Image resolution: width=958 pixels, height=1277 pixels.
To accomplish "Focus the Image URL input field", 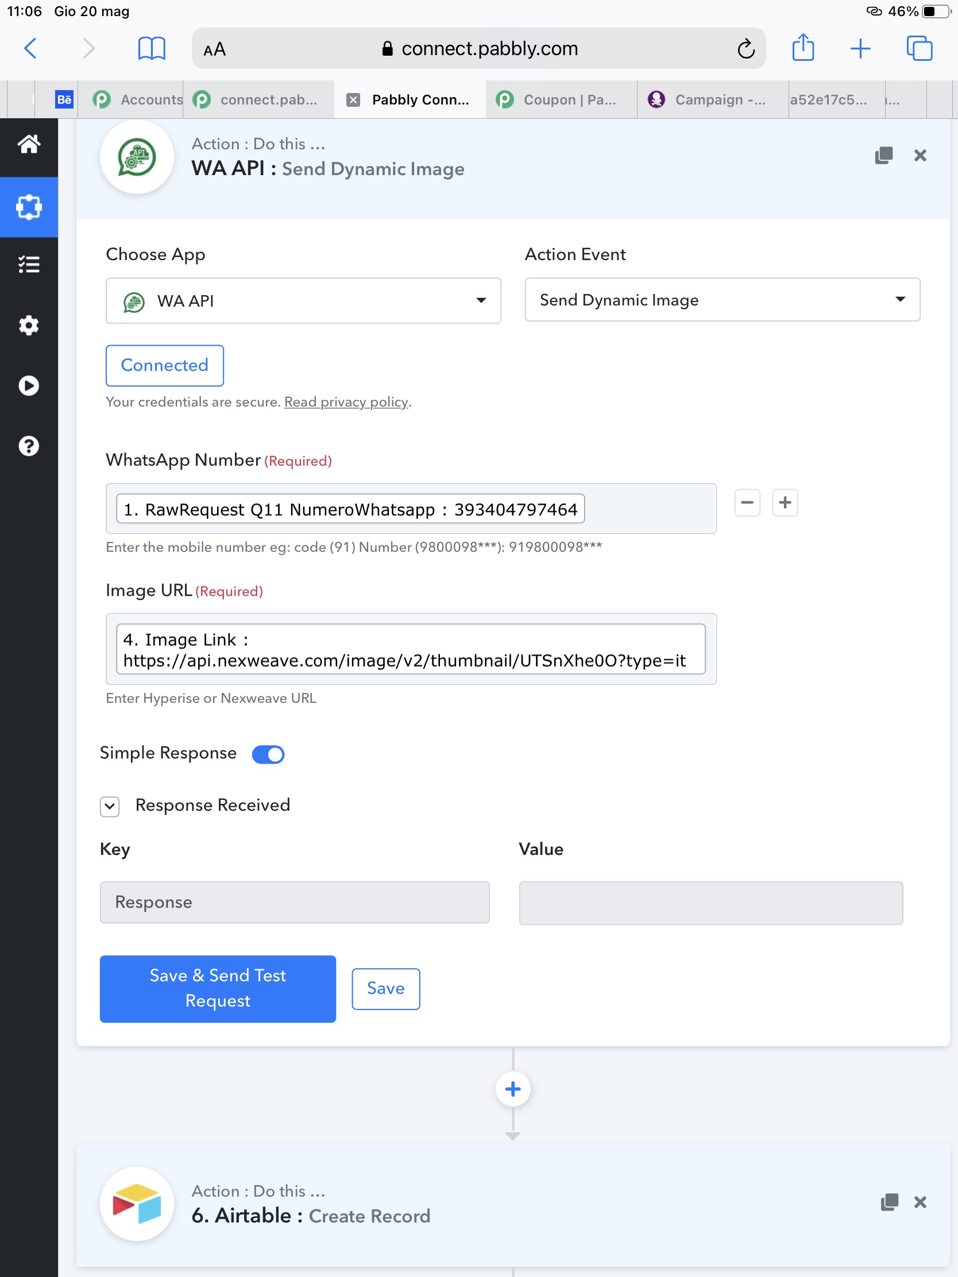I will (x=411, y=649).
